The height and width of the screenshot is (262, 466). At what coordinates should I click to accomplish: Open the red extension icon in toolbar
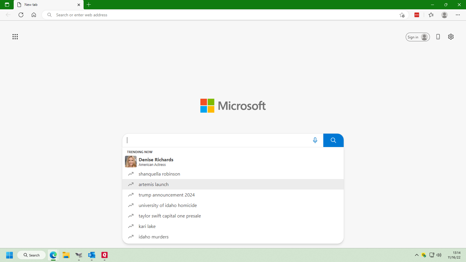pos(417,15)
